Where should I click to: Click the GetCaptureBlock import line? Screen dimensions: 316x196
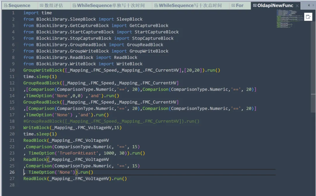(x=96, y=25)
